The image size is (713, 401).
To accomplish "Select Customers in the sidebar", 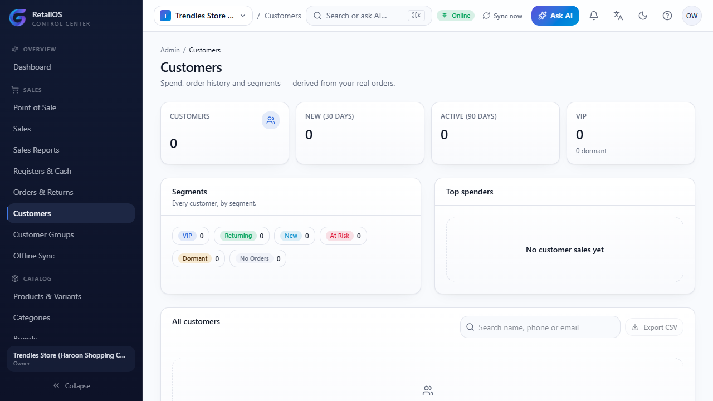I will pyautogui.click(x=71, y=213).
